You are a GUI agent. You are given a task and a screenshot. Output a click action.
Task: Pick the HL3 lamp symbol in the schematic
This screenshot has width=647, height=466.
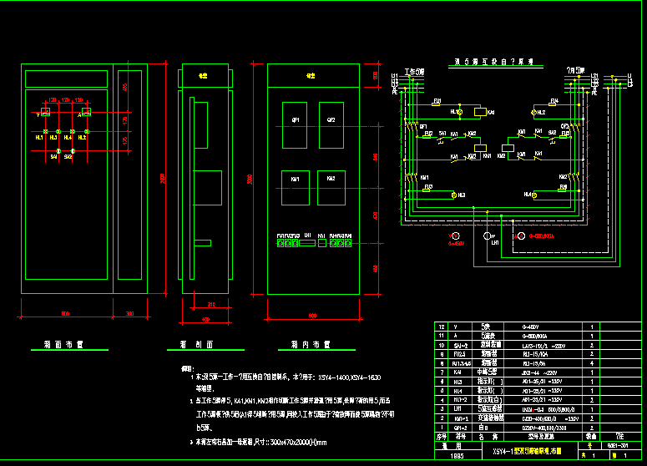(x=454, y=195)
